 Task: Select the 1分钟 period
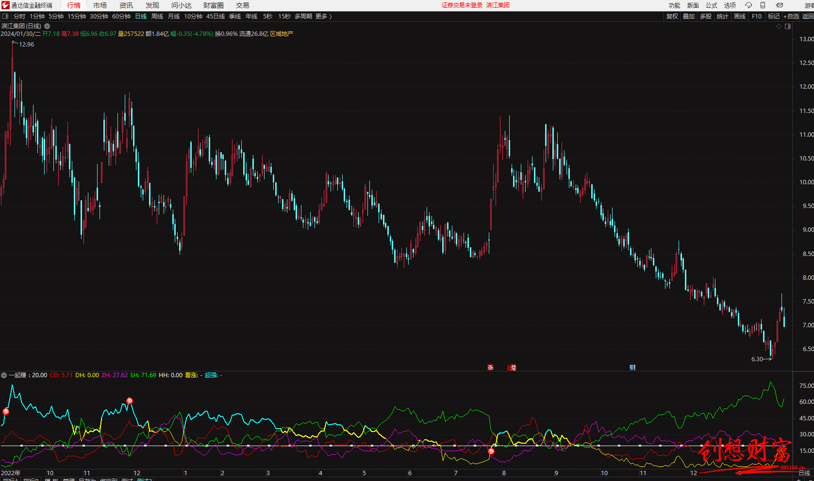tap(37, 16)
